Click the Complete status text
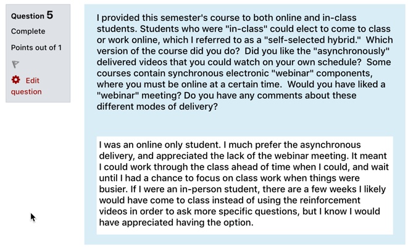The height and width of the screenshot is (247, 408). pyautogui.click(x=28, y=31)
